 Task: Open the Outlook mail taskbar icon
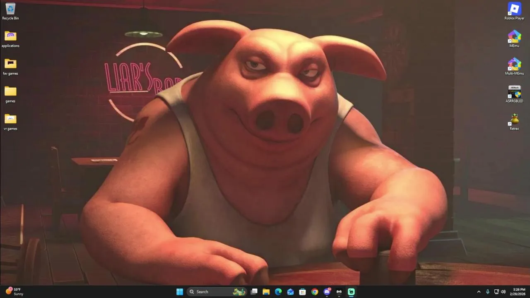tap(290, 292)
